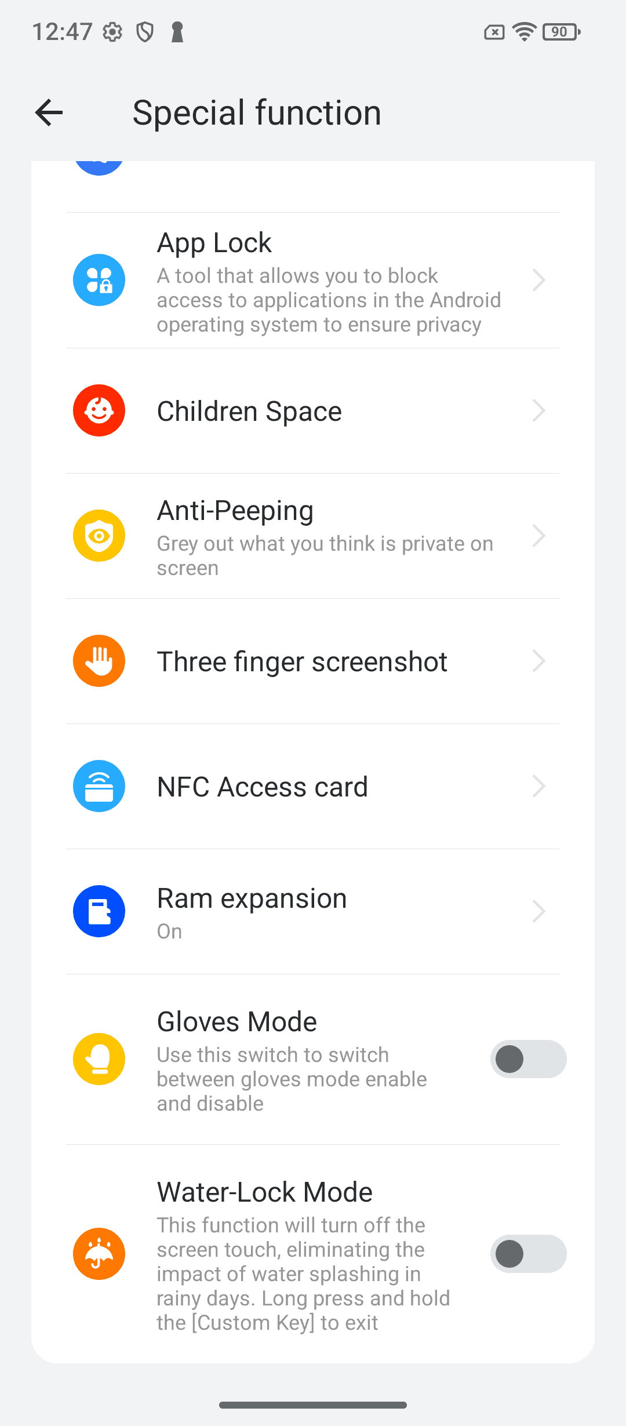Click the chevron beside Ram expansion
The width and height of the screenshot is (626, 1426).
click(x=539, y=911)
